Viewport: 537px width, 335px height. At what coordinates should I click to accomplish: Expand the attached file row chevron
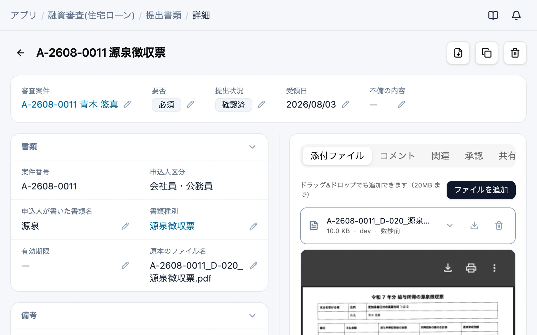click(x=450, y=225)
